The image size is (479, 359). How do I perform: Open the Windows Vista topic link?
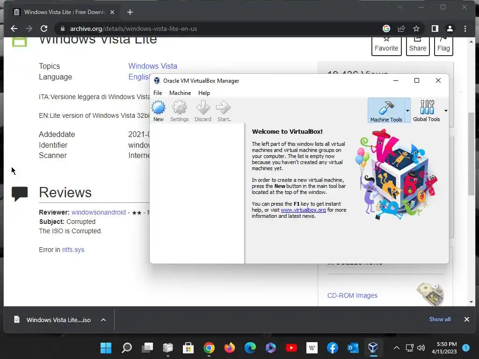[152, 66]
